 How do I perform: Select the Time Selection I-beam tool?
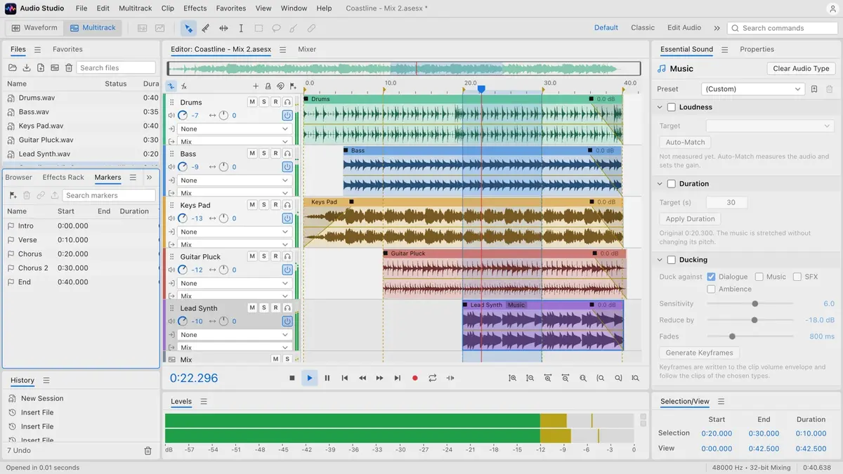click(241, 28)
